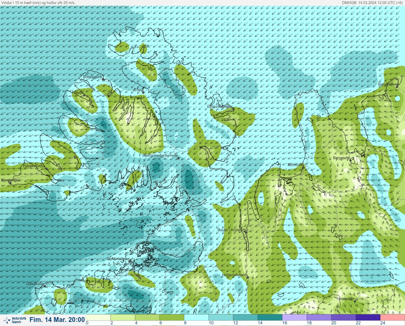The width and height of the screenshot is (405, 326).
Task: Select the 18–20 m/s purple legend swatch
Action: coord(319,317)
